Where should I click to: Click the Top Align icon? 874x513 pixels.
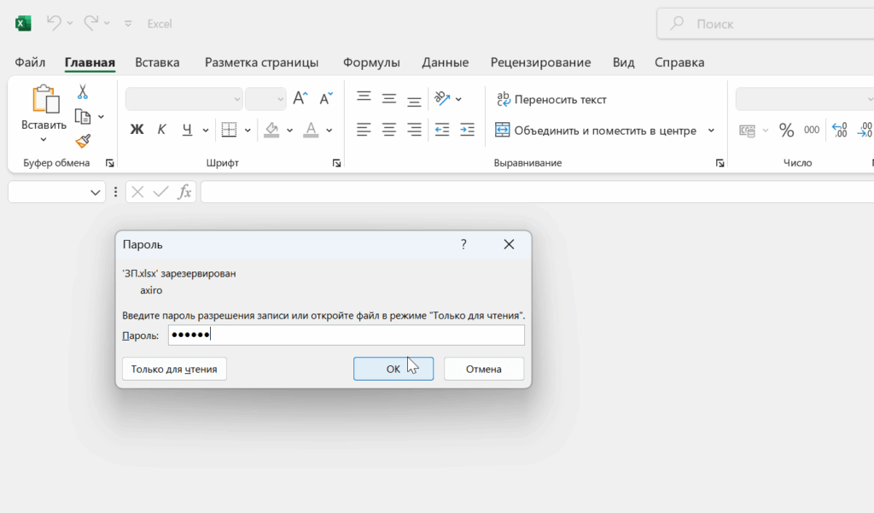(x=364, y=97)
